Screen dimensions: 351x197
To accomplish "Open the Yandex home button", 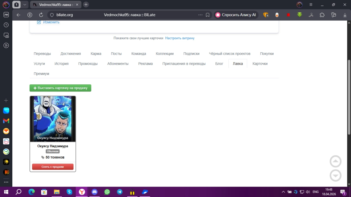I will (30, 15).
